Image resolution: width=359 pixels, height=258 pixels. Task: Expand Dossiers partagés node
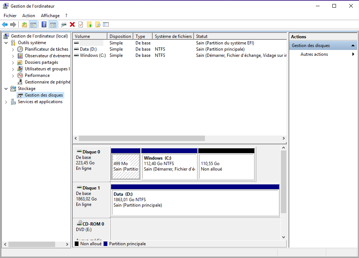coord(13,62)
